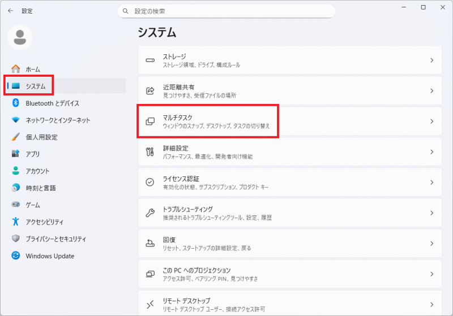
Task: Select 時刻と言語 in the navigation
Action: coord(41,188)
